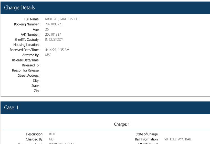The height and width of the screenshot is (144, 210).
Task: Click the MSP value beside Arrested By
Action: pyautogui.click(x=48, y=55)
